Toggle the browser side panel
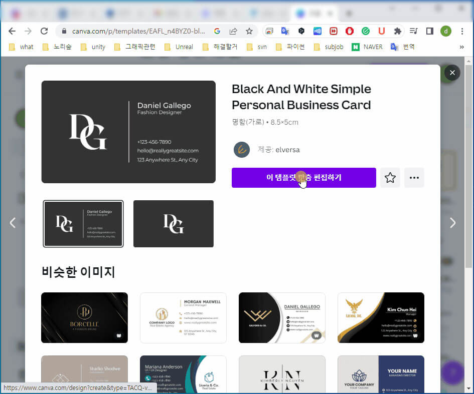Screen dimensions: 474x394 click(429, 31)
